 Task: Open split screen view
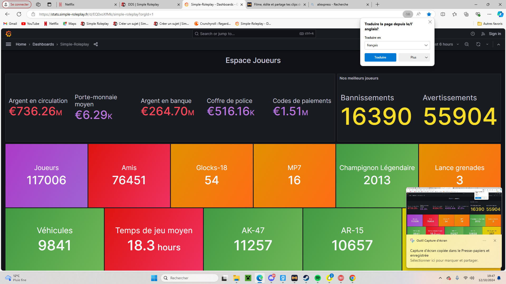click(443, 14)
